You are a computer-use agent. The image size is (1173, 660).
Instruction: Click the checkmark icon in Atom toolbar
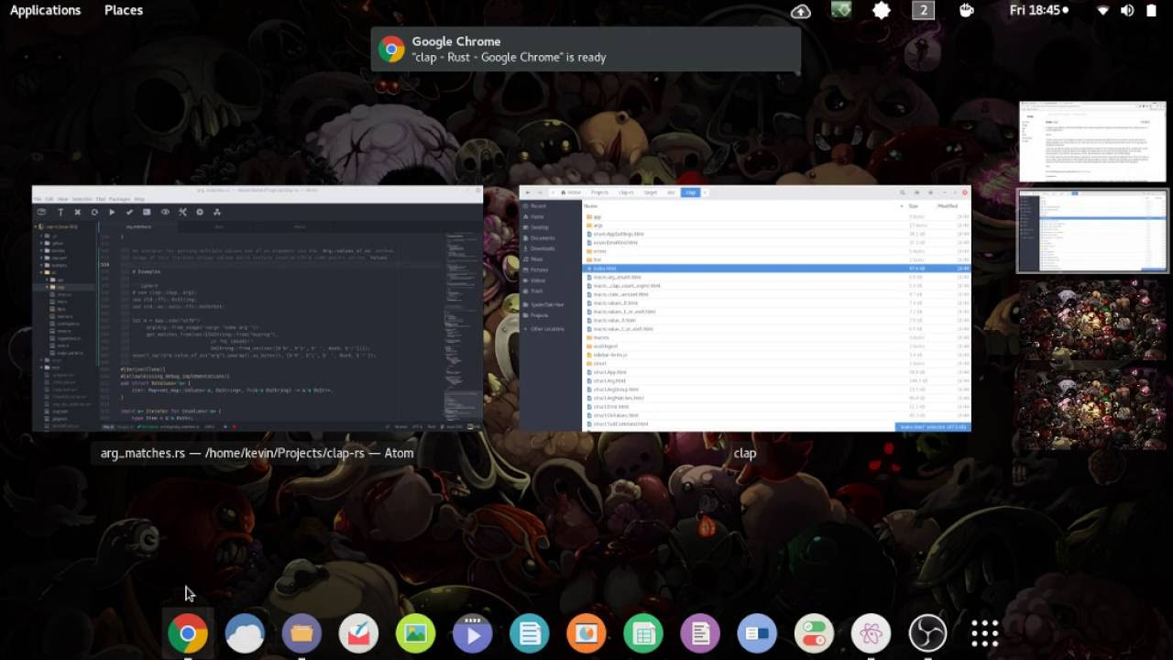click(129, 212)
